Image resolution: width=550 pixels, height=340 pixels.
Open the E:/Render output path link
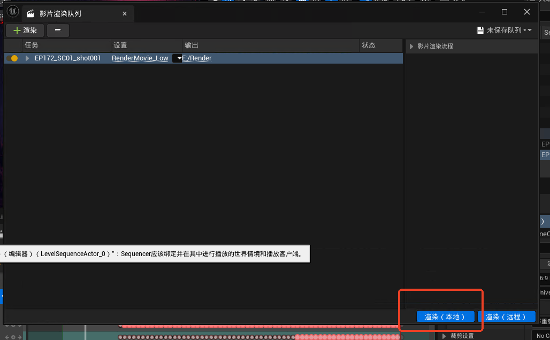197,58
